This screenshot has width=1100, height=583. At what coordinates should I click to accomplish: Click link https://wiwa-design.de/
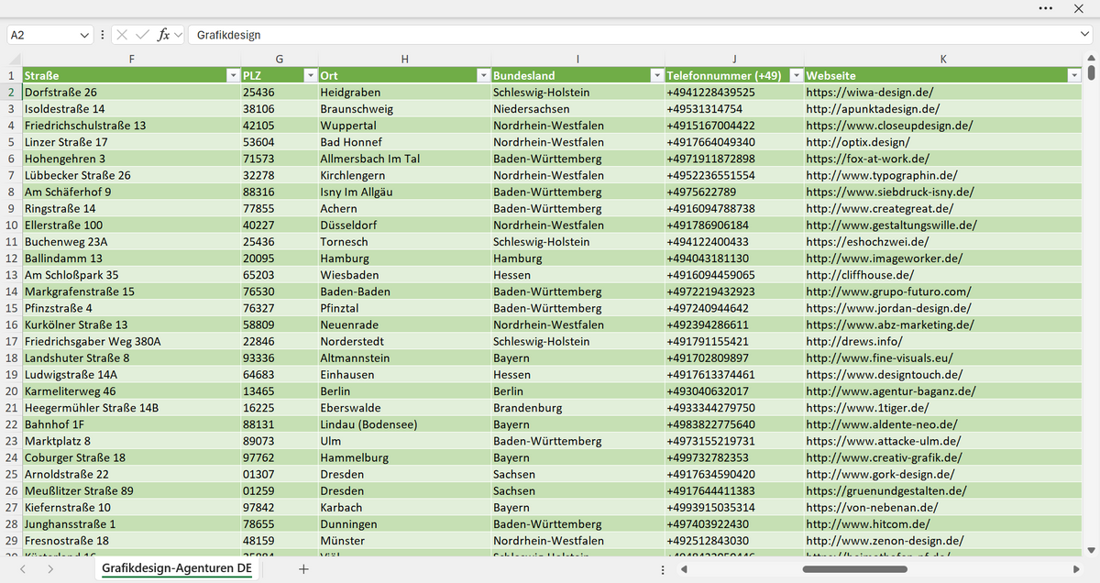(x=869, y=93)
